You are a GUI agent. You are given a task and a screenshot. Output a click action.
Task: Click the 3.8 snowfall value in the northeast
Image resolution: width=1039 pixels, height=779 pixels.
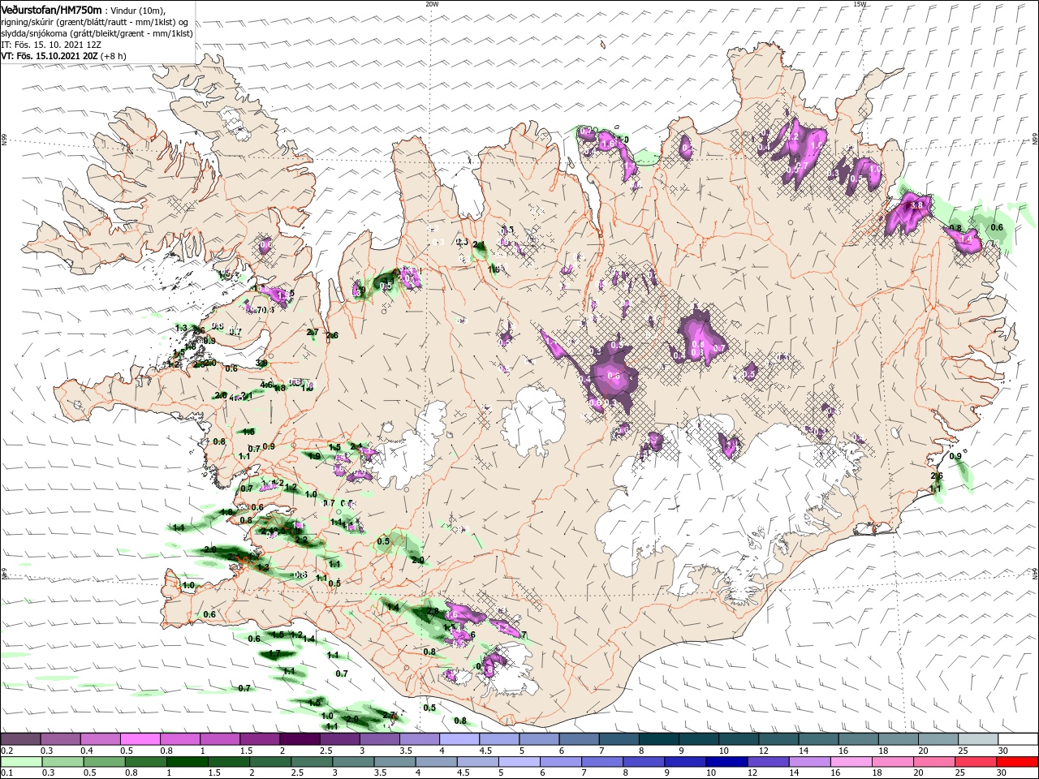pyautogui.click(x=917, y=206)
